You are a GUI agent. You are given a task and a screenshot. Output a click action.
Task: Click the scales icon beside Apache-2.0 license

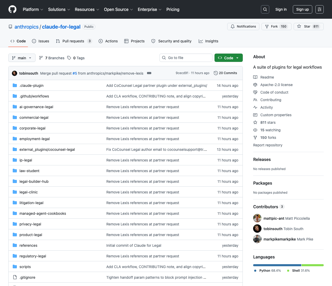click(255, 85)
